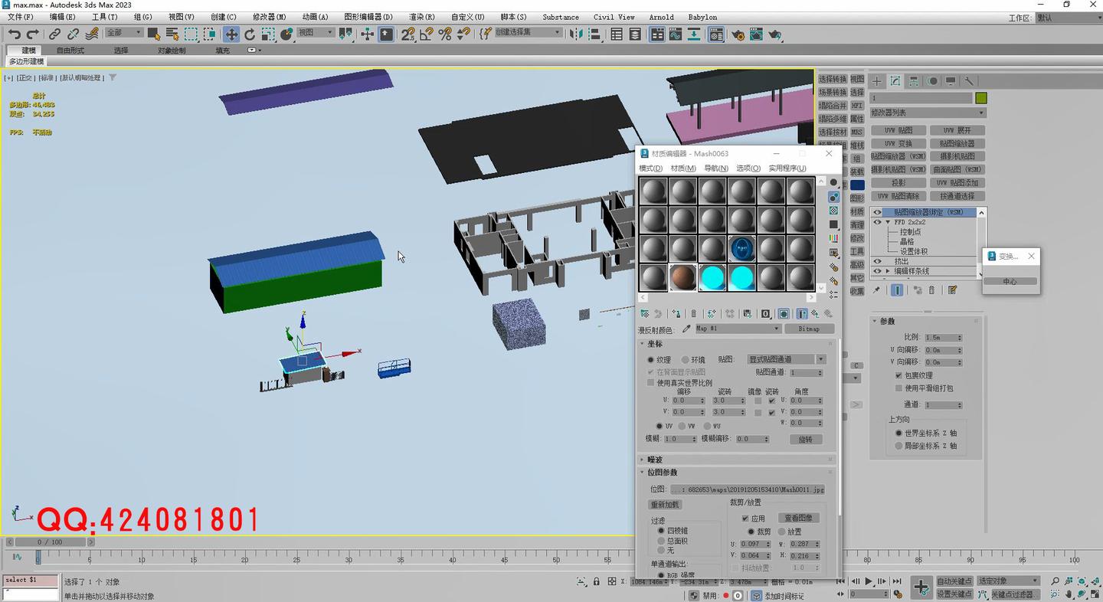The width and height of the screenshot is (1103, 602).
Task: Collapse the FFD 2x2x2 modifier tree
Action: (888, 222)
